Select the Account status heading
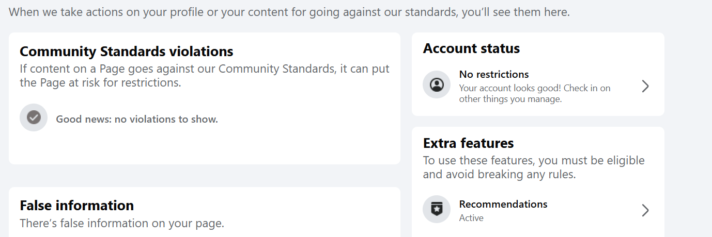This screenshot has height=237, width=712. click(471, 48)
